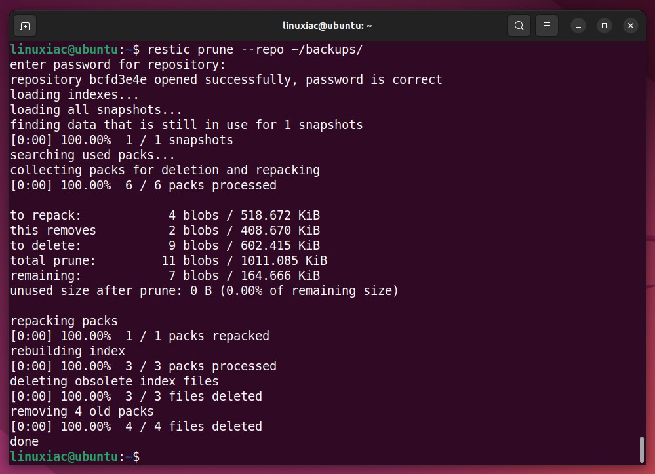Click the 'repacking packs' output line
This screenshot has width=655, height=474.
coord(64,321)
